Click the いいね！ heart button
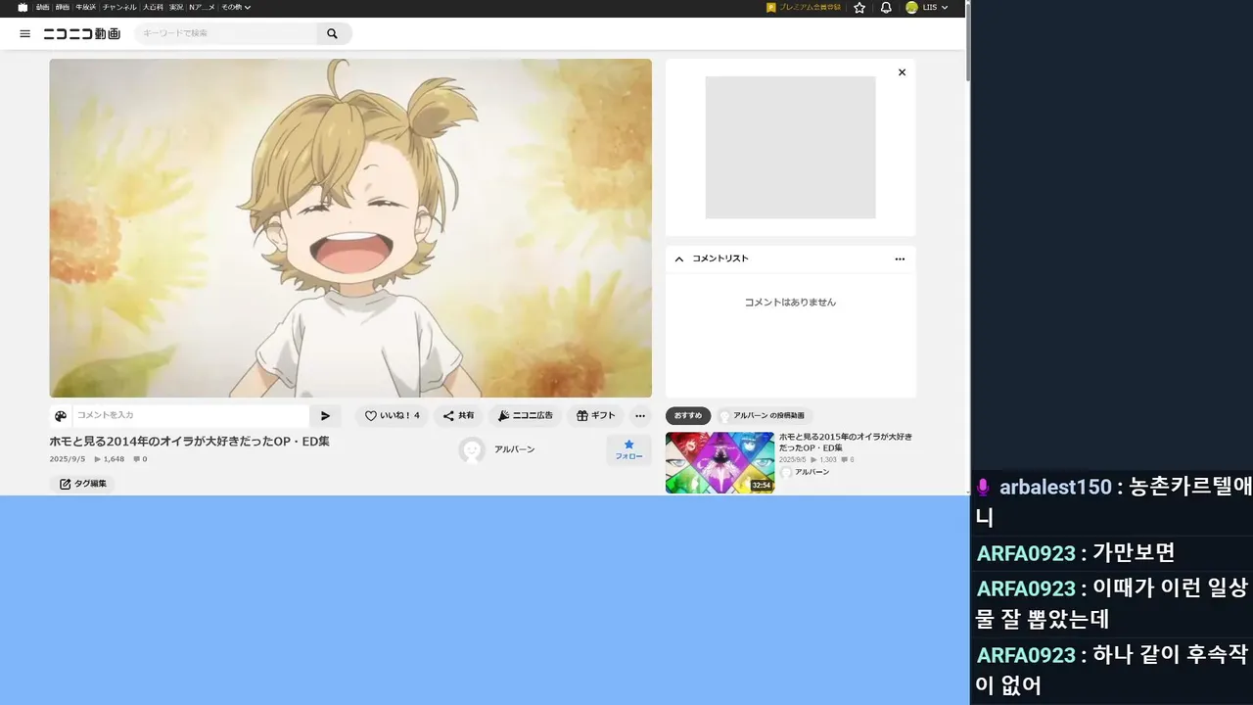The image size is (1253, 705). [x=392, y=416]
